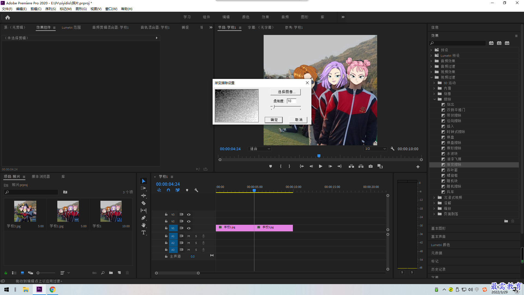Click Add Marker in timeline header
Viewport: 524px width, 295px height.
tap(187, 190)
